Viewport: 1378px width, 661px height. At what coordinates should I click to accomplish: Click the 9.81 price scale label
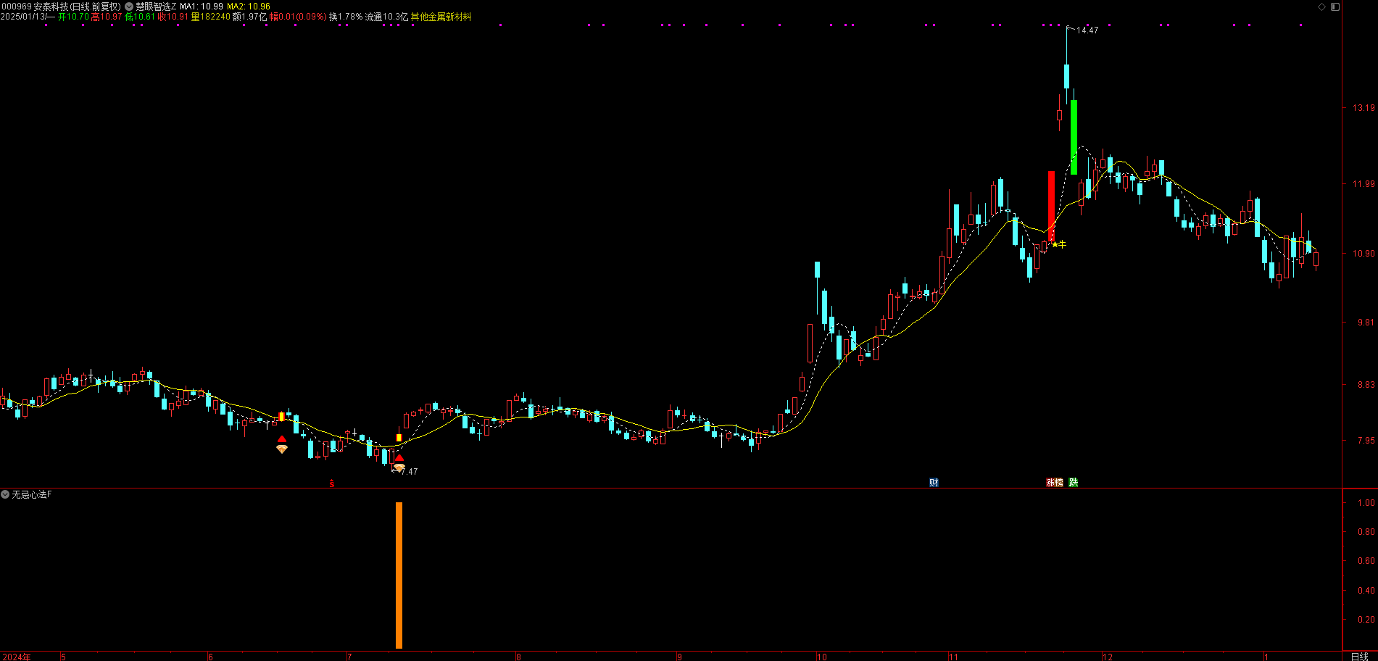tap(1366, 323)
